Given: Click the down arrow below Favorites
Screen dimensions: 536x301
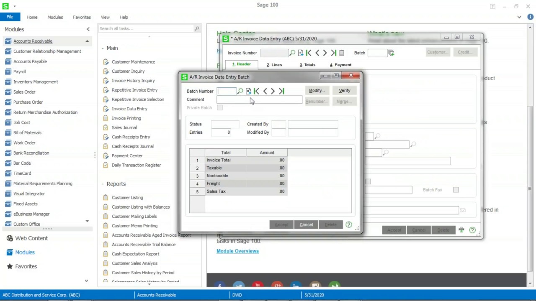Looking at the screenshot, I should click(x=86, y=281).
